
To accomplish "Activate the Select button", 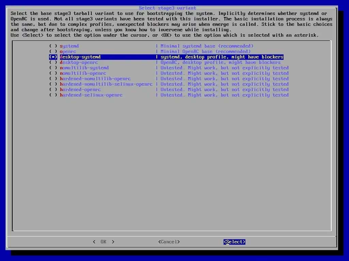I will [234, 242].
